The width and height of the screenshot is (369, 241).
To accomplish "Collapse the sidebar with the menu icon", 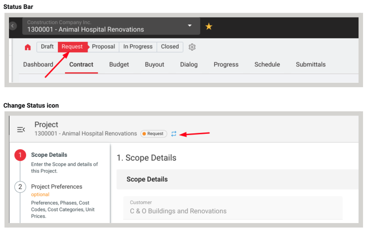I will pyautogui.click(x=21, y=130).
